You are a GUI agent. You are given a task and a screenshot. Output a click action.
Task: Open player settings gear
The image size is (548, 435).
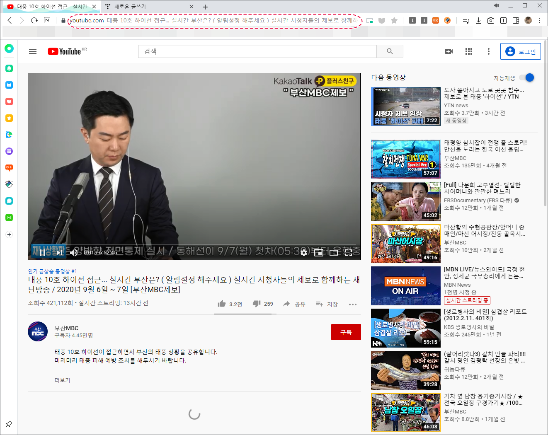point(304,253)
